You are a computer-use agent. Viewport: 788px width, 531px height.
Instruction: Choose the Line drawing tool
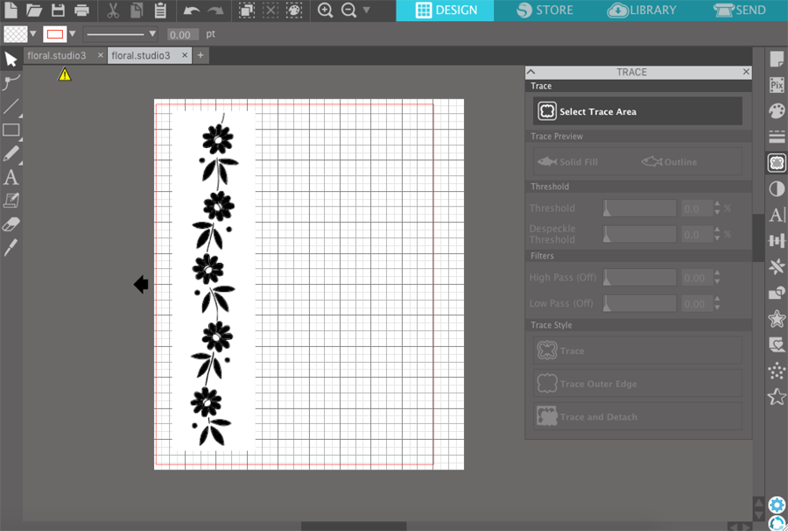[11, 107]
